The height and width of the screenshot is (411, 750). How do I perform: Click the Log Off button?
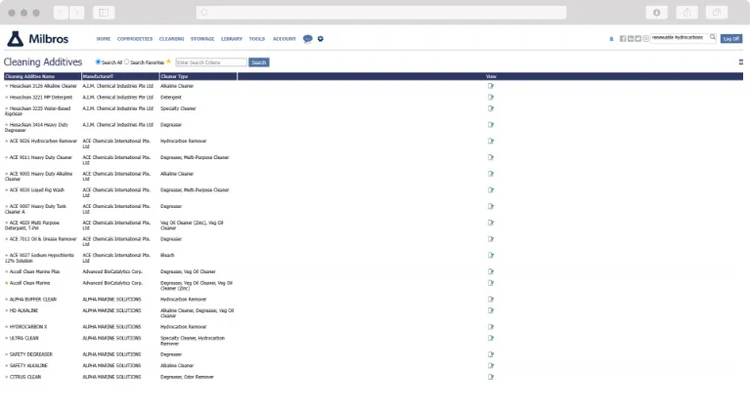730,39
